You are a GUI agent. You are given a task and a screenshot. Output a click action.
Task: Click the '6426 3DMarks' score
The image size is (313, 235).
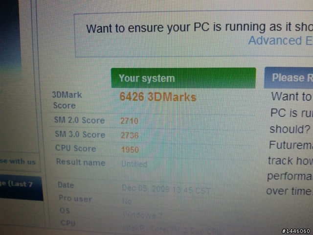(157, 97)
